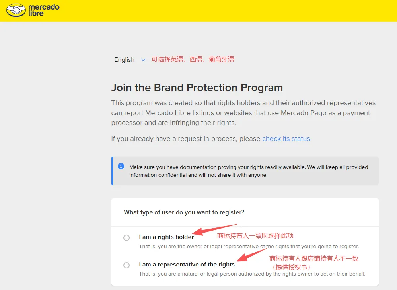Screen dimensions: 397x290
Task: Click the rights holder description text
Action: [249, 246]
